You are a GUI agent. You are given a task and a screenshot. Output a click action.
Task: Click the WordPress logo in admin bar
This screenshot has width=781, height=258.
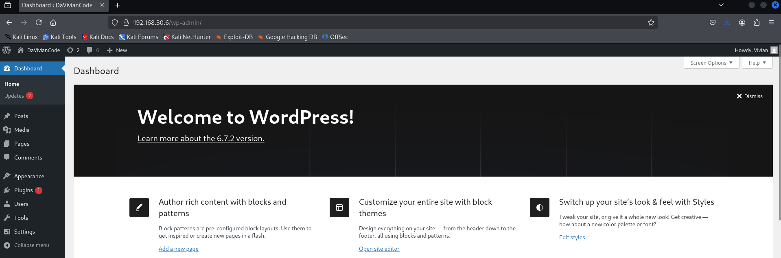pyautogui.click(x=7, y=50)
